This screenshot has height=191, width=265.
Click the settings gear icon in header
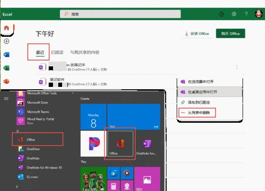coord(234,14)
